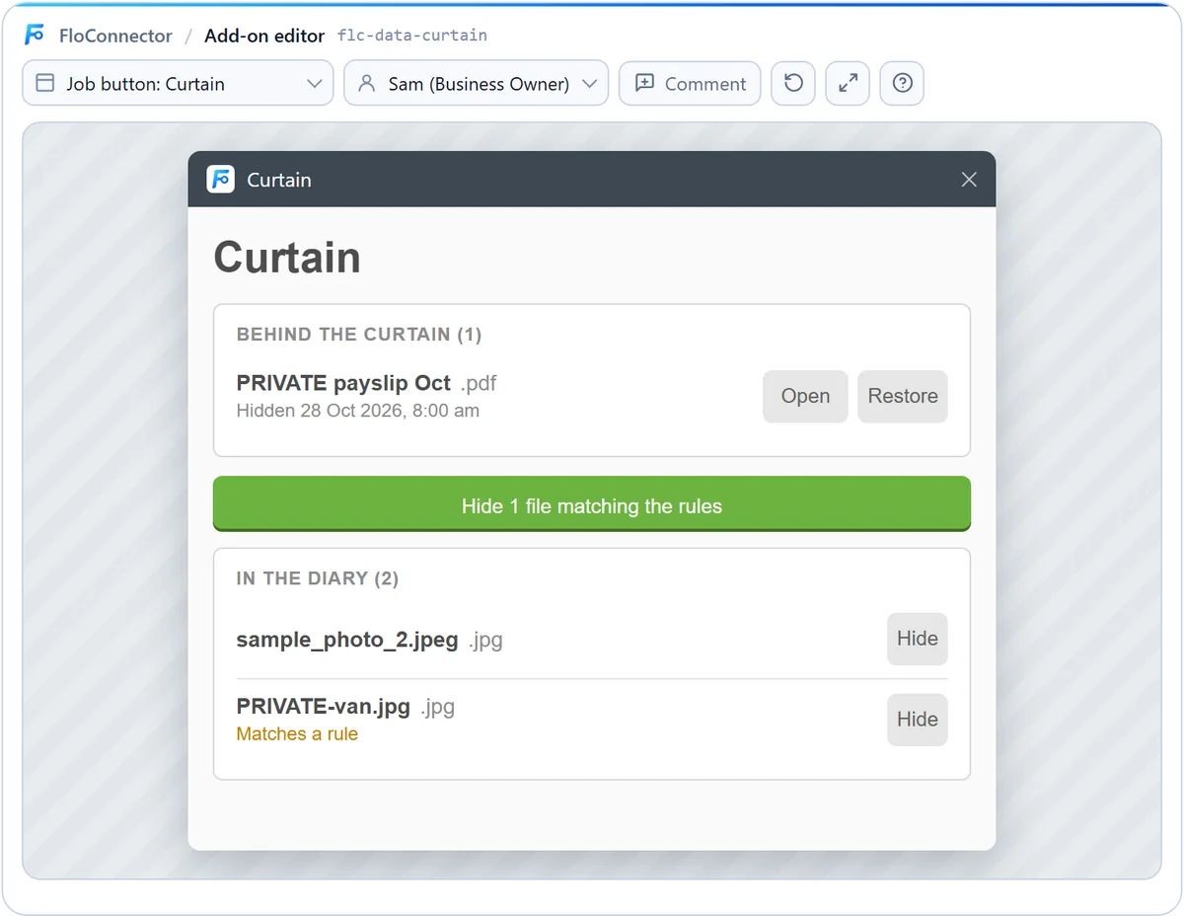The width and height of the screenshot is (1184, 916).
Task: Hide the sample_photo_2.jpeg file
Action: coord(918,639)
